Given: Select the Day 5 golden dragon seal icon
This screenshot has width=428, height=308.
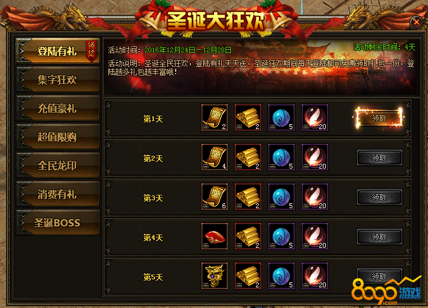Looking at the screenshot, I should pos(215,276).
